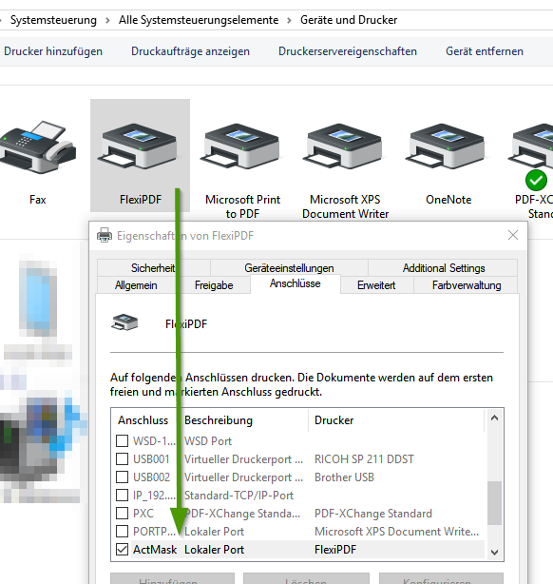Open the Additional Settings tab
The image size is (553, 584).
tap(444, 268)
